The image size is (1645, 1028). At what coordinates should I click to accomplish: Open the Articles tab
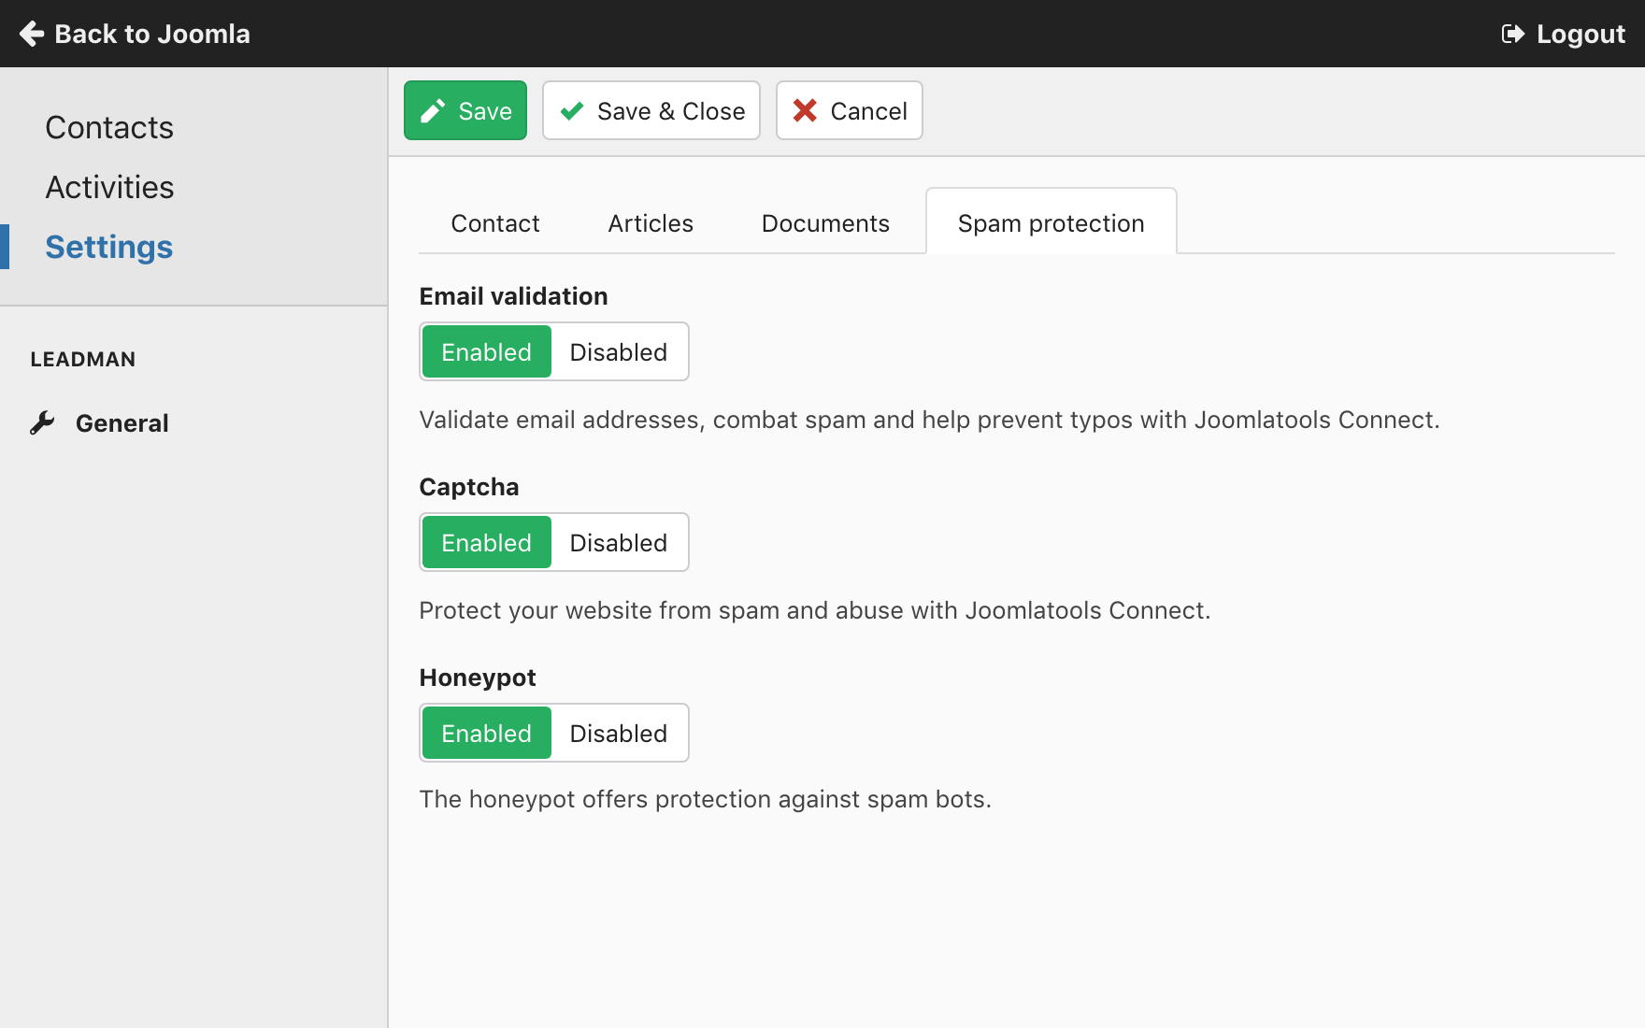click(x=651, y=223)
